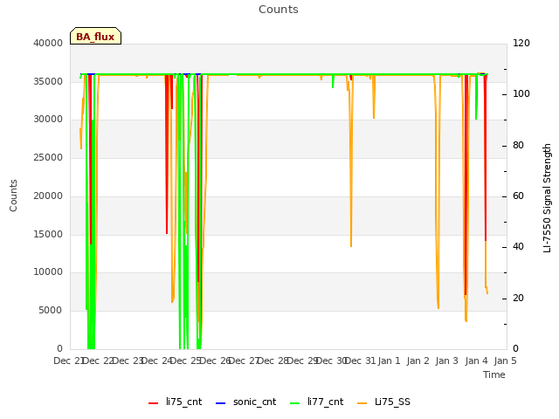Click the red li75_cnt legend swatch

pos(154,403)
